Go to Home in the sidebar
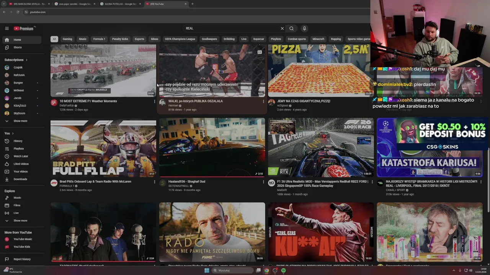 pyautogui.click(x=21, y=40)
